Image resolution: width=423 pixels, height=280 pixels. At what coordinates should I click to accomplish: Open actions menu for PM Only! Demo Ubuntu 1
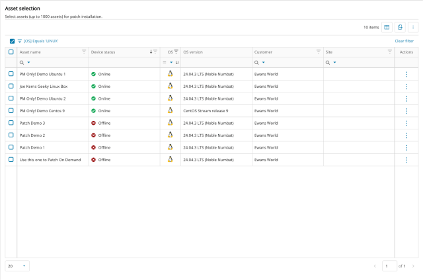pos(406,74)
